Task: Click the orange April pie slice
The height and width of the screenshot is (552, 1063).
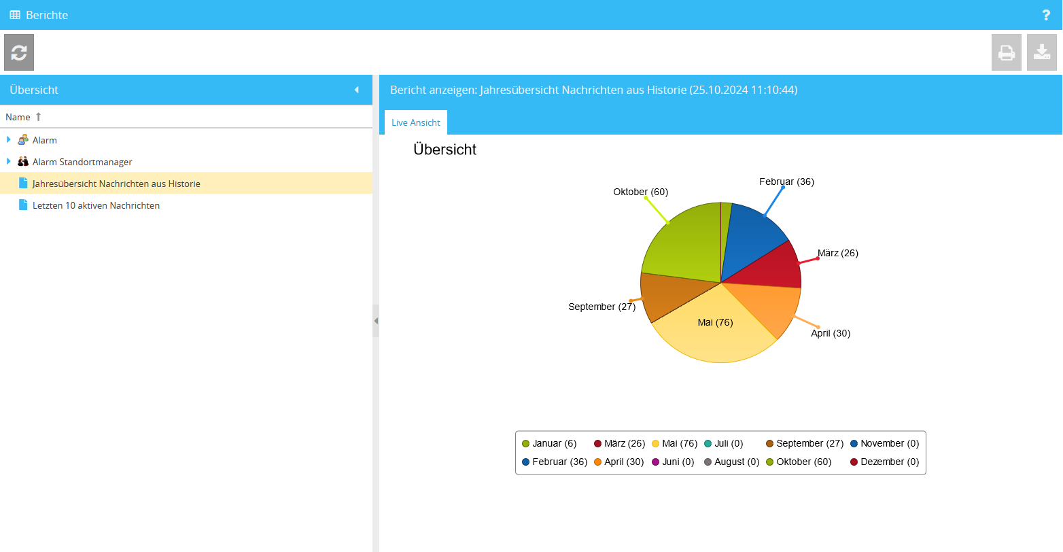Action: click(768, 306)
